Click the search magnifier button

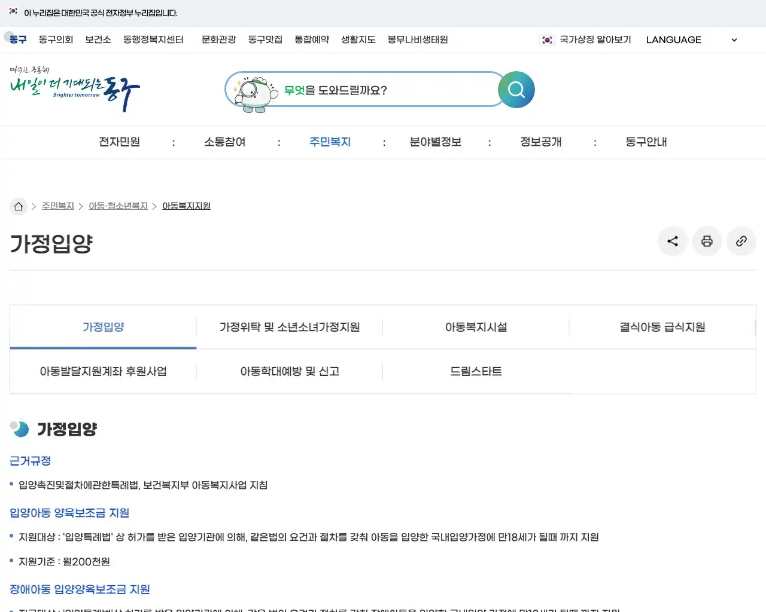(515, 90)
